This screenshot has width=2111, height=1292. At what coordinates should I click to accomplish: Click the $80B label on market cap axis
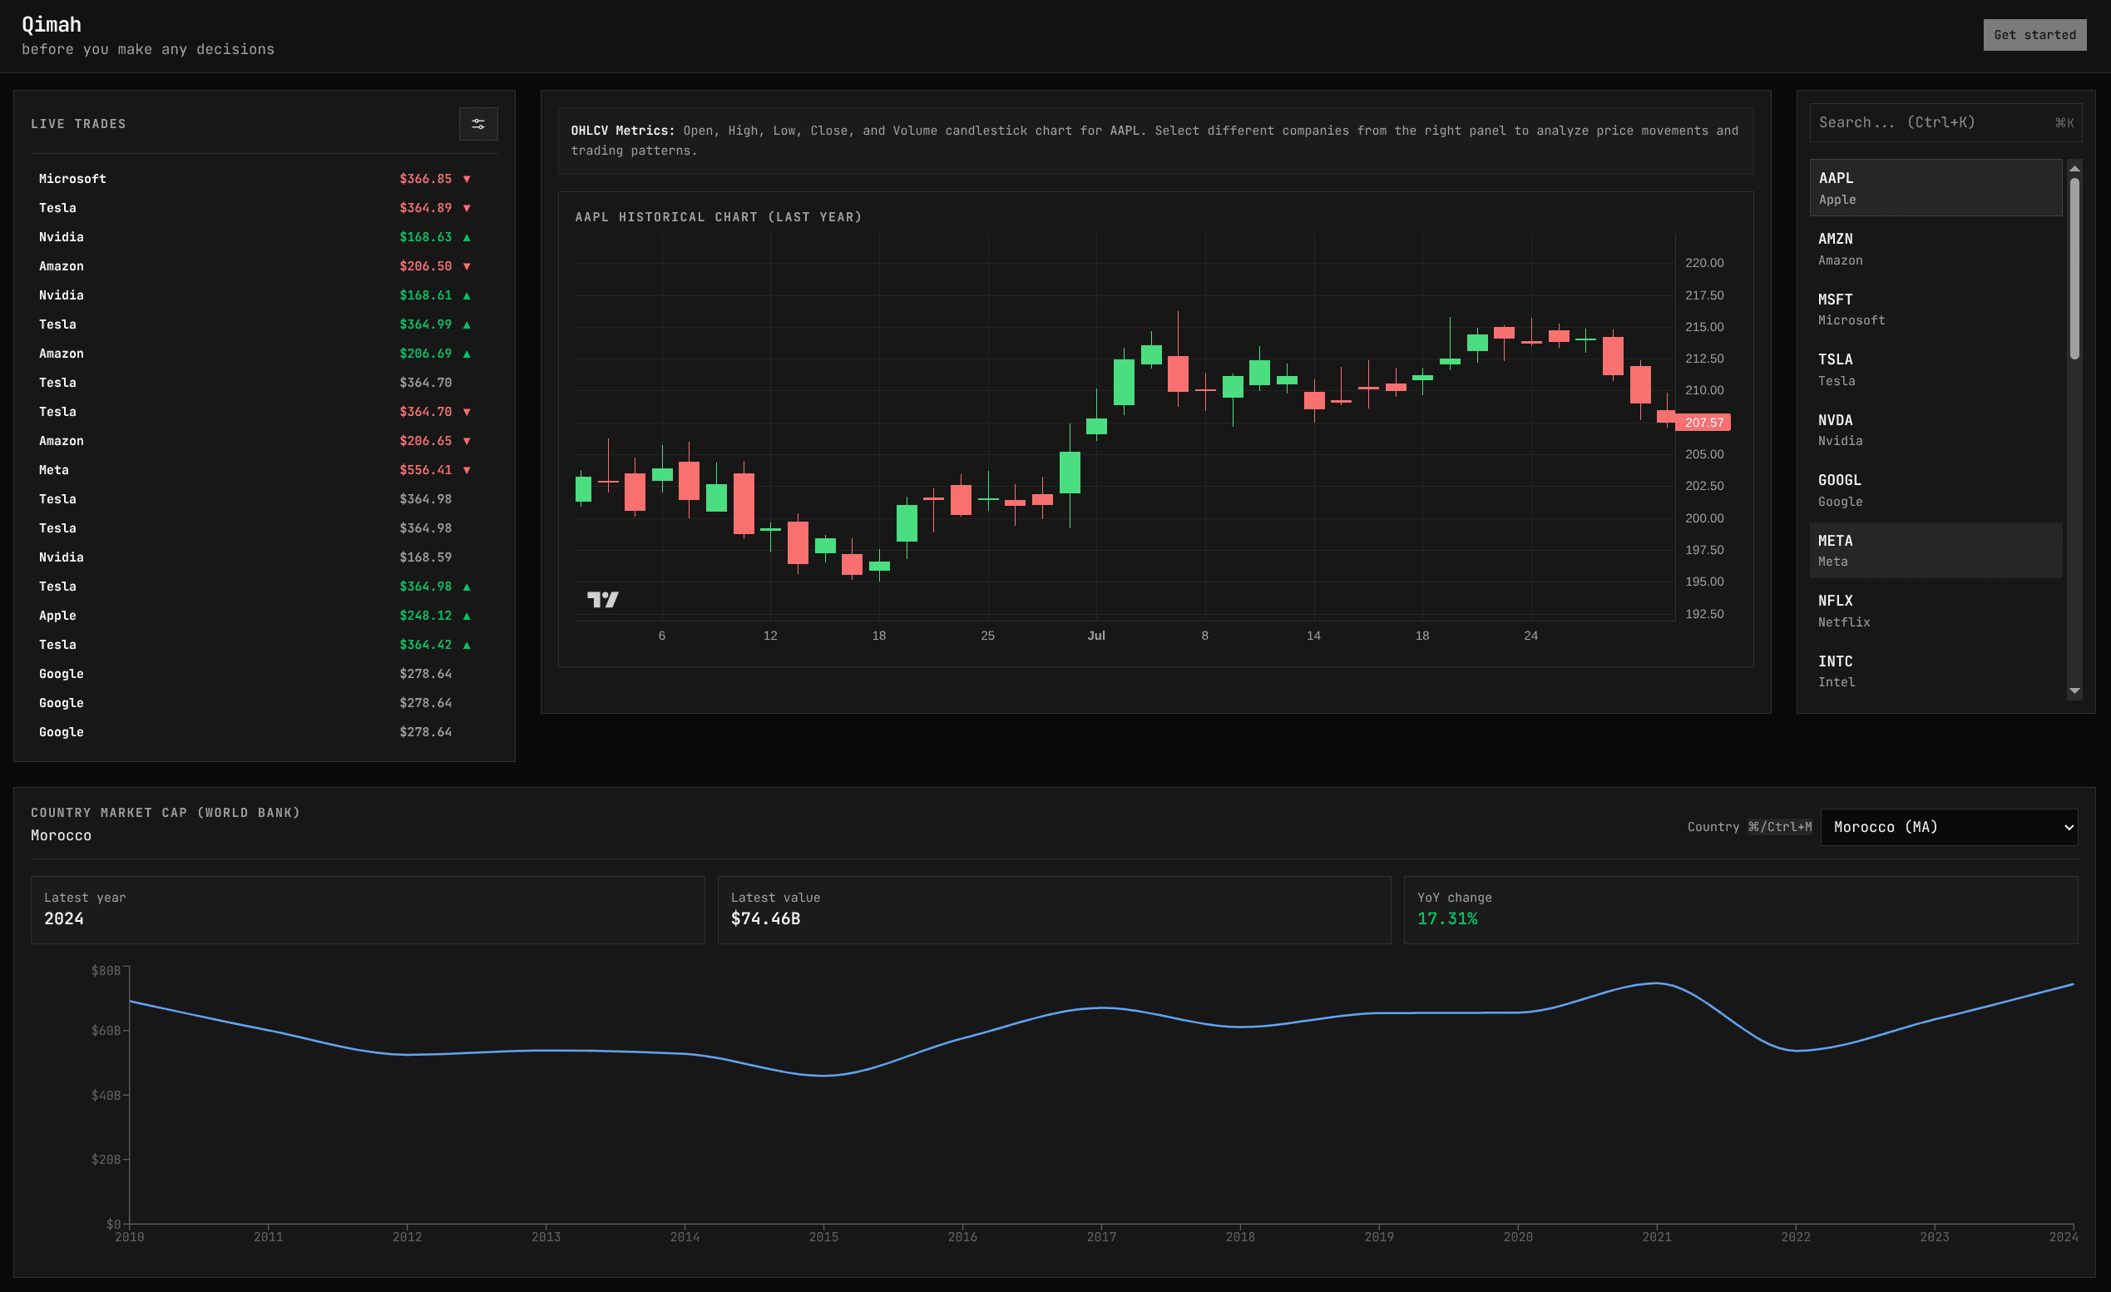[x=106, y=971]
